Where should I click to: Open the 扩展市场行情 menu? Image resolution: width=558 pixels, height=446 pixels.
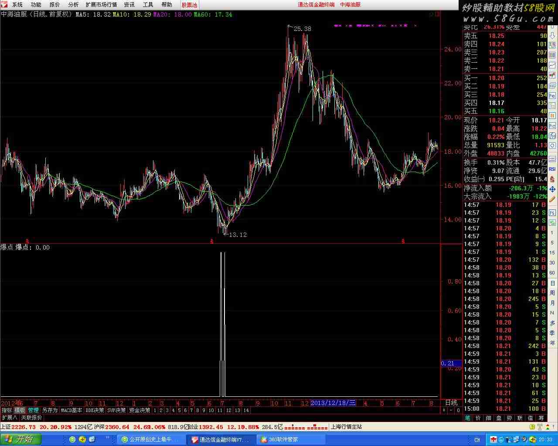101,5
